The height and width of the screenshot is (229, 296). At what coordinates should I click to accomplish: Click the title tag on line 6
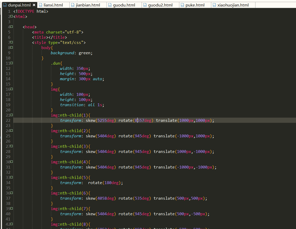point(49,37)
